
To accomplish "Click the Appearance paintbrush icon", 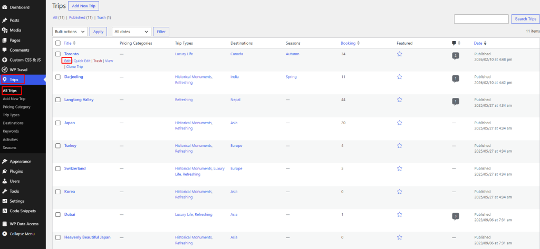I will click(x=5, y=161).
